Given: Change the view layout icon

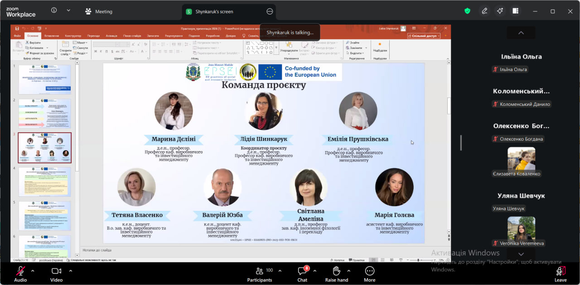Looking at the screenshot, I should [x=515, y=11].
